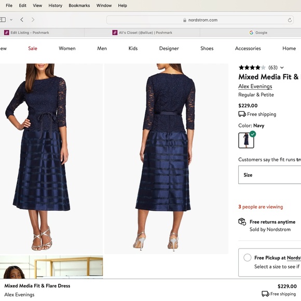Switch to Ali's Closet Poshmark tab
Screen dimensions: 301x301
pyautogui.click(x=142, y=33)
